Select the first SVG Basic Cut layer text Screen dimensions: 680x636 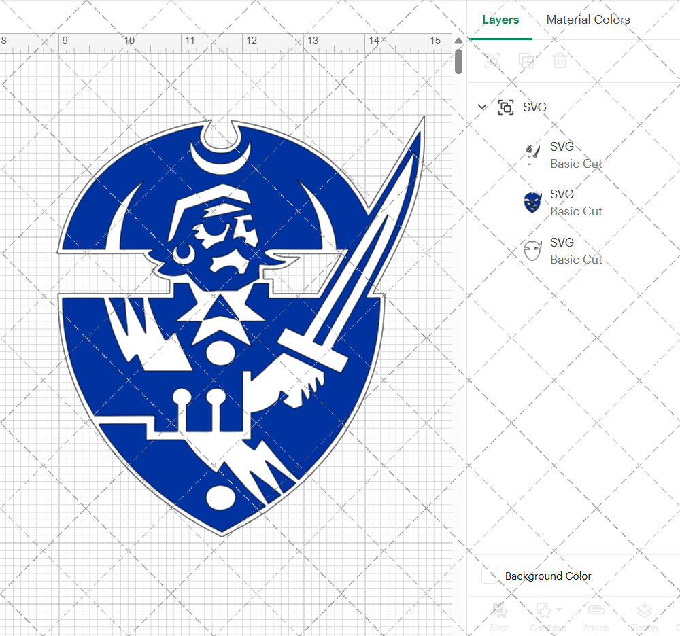click(577, 155)
